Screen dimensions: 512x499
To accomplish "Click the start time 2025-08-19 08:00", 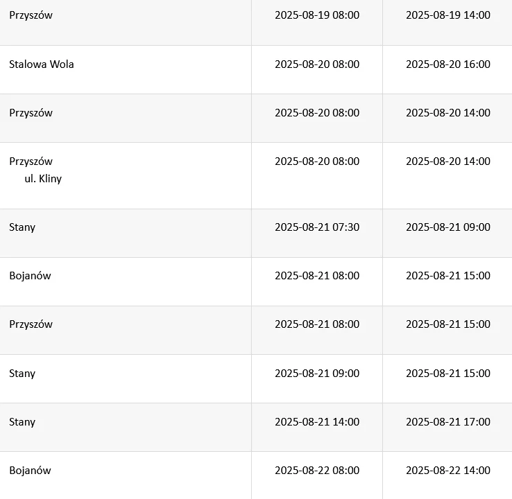I will coord(317,15).
